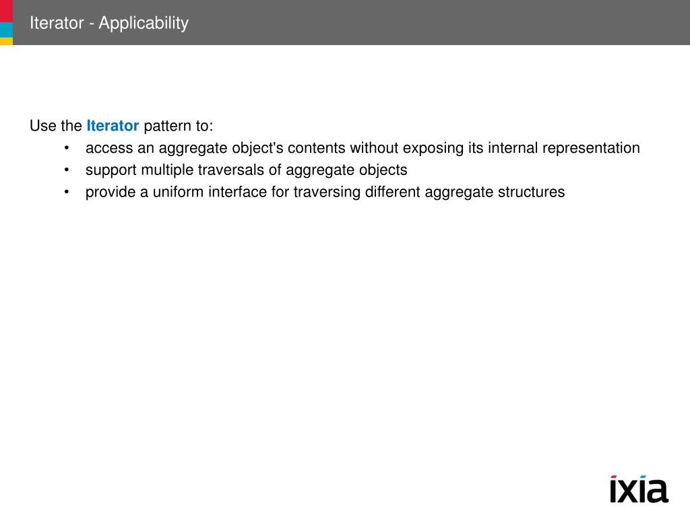Click the cyan block in the header stripe
The width and height of the screenshot is (690, 517).
click(x=6, y=30)
